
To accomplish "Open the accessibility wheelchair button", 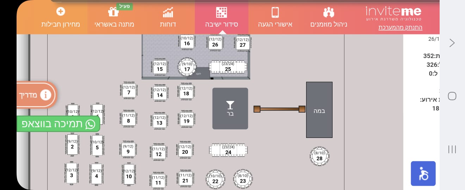I will [x=423, y=173].
